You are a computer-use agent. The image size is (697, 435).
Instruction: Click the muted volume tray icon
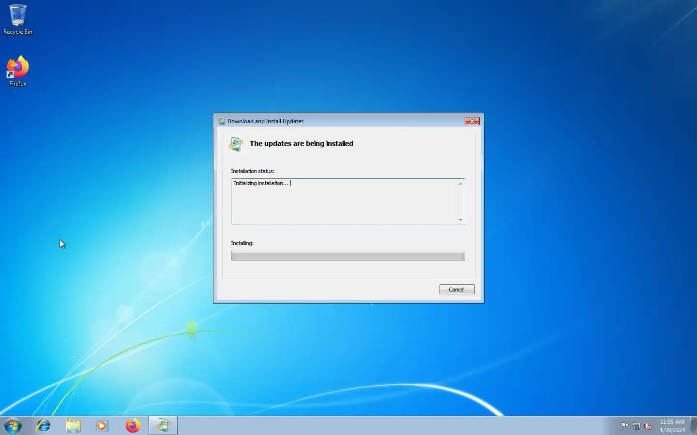point(648,426)
